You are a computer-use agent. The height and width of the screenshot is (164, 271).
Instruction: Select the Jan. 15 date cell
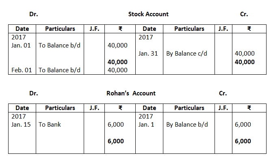pos(21,125)
